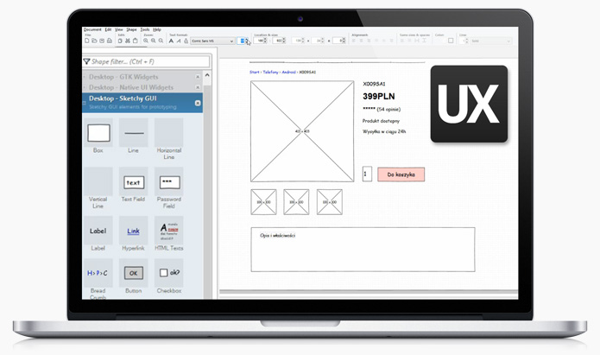Click the 'Do koszyka' button on canvas
The height and width of the screenshot is (355, 600).
tap(401, 174)
